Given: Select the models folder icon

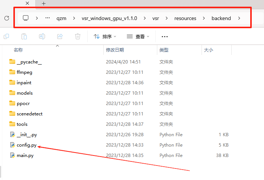Looking at the screenshot, I should point(12,93).
